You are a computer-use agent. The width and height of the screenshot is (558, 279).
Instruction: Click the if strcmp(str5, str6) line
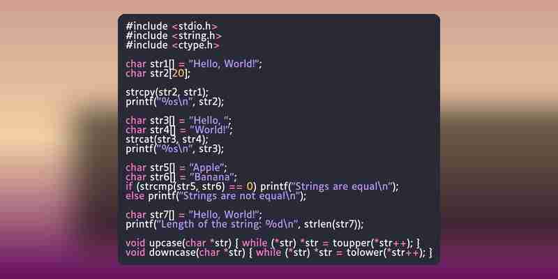pos(262,186)
